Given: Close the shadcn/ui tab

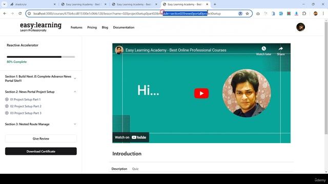Looking at the screenshot, I should [55, 4].
